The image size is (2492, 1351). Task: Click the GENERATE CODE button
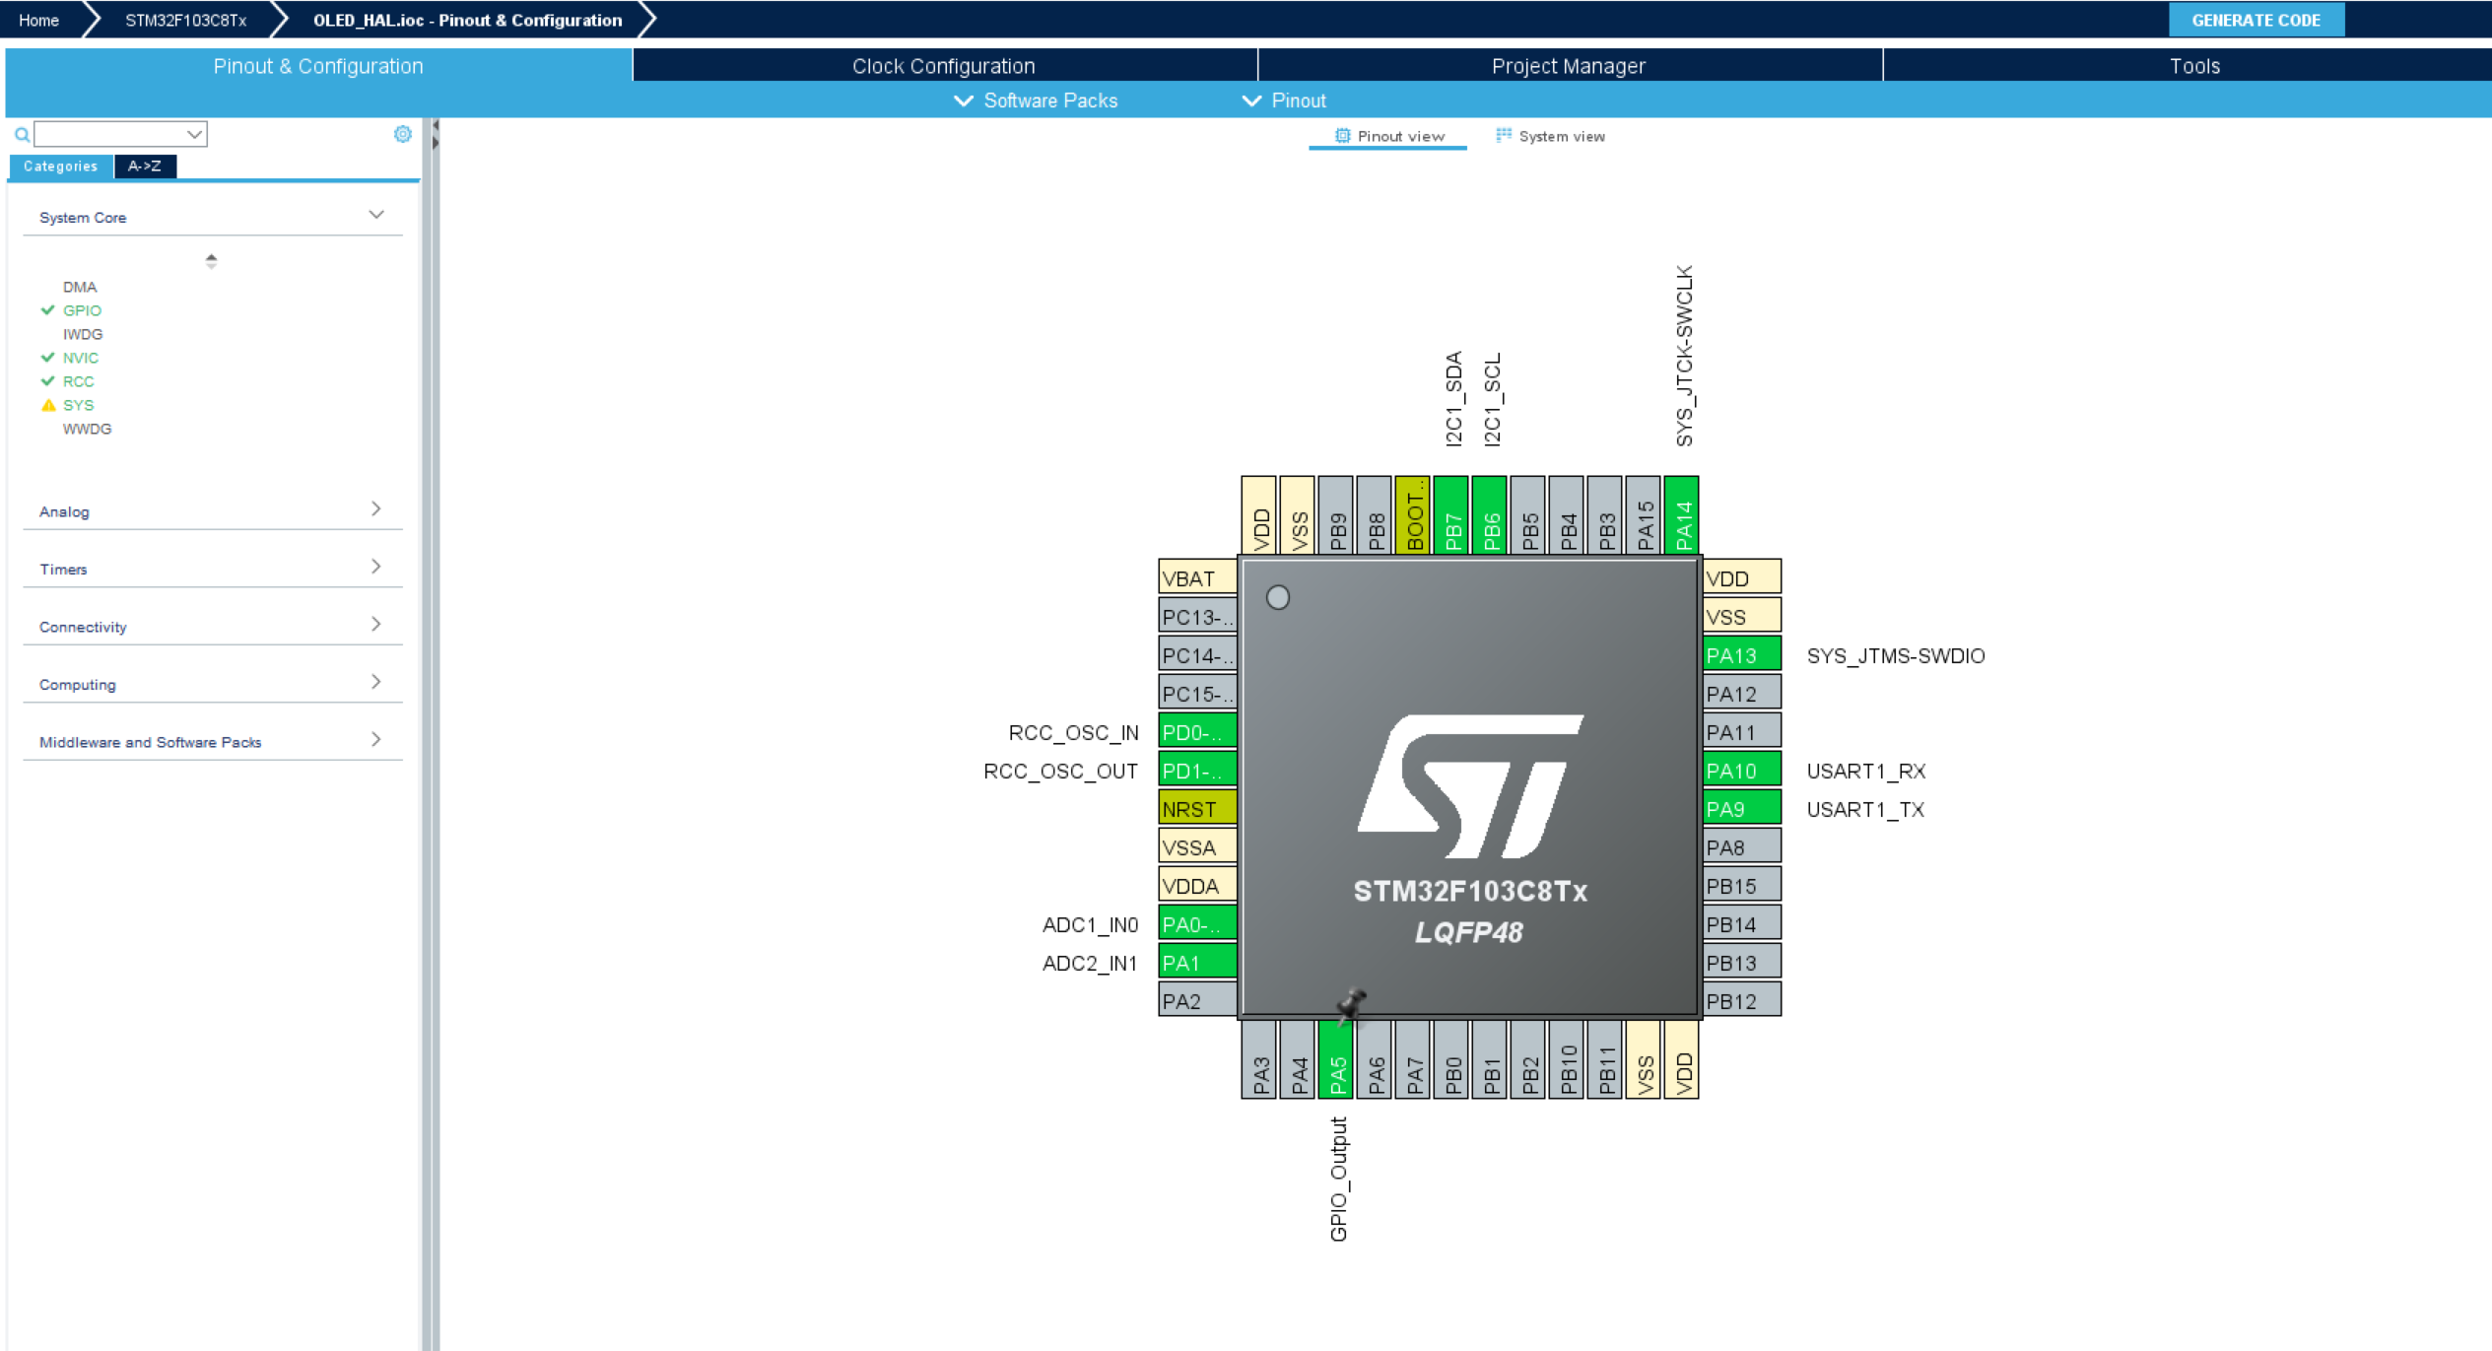point(2255,20)
